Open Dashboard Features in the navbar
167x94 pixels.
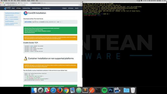(36, 8)
